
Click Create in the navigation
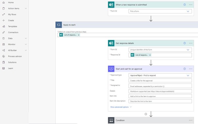11,20
